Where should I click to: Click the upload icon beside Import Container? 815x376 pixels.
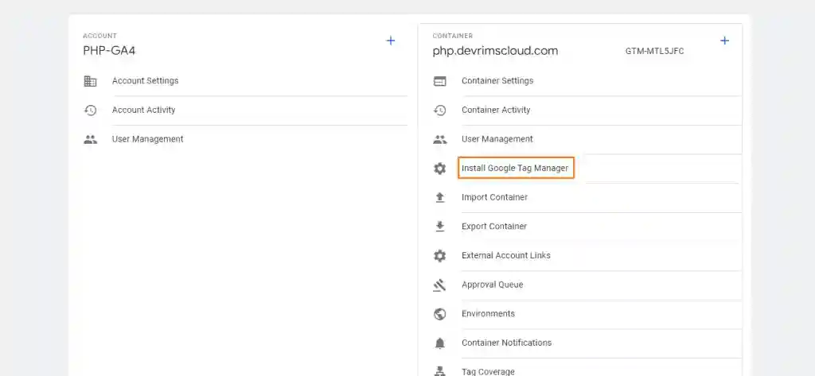coord(439,197)
